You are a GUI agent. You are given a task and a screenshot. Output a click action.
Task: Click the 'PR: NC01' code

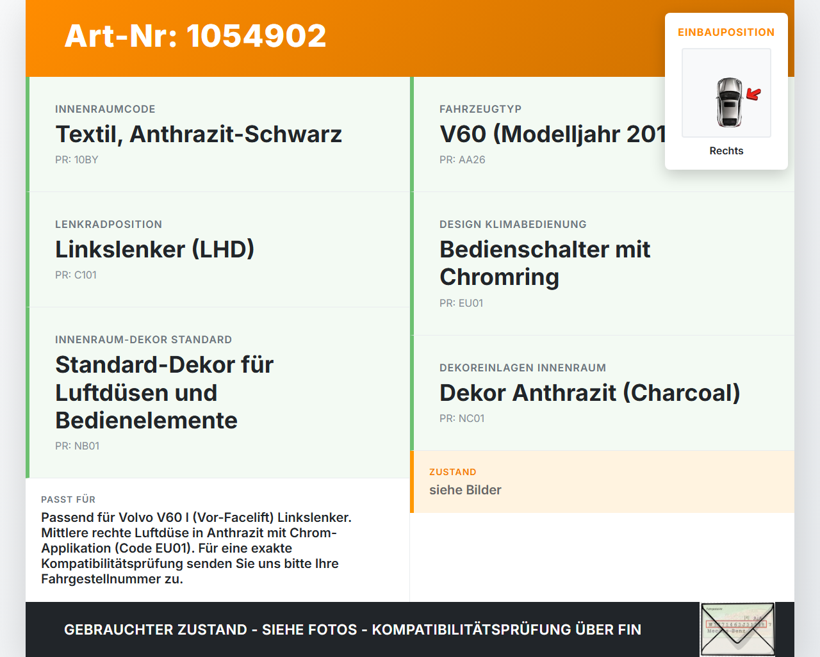[462, 418]
